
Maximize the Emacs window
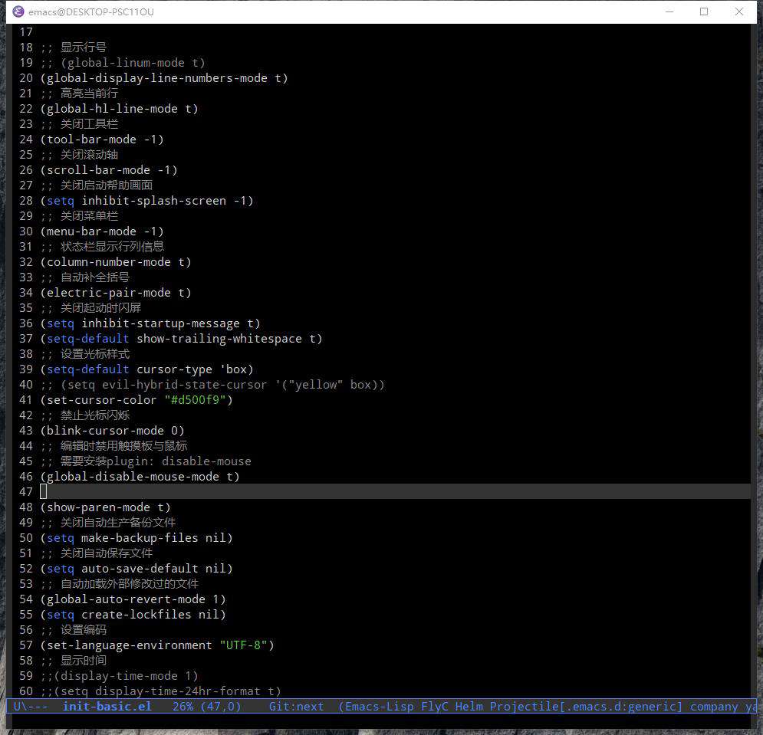(704, 11)
